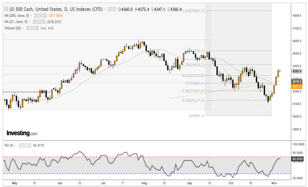
Task: Select the Volume (20) legend label
Action: pos(13,28)
